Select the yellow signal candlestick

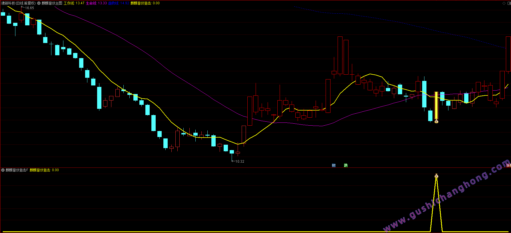pos(436,105)
